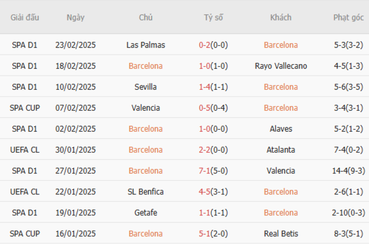Click the Giải đấu column header

pyautogui.click(x=25, y=18)
